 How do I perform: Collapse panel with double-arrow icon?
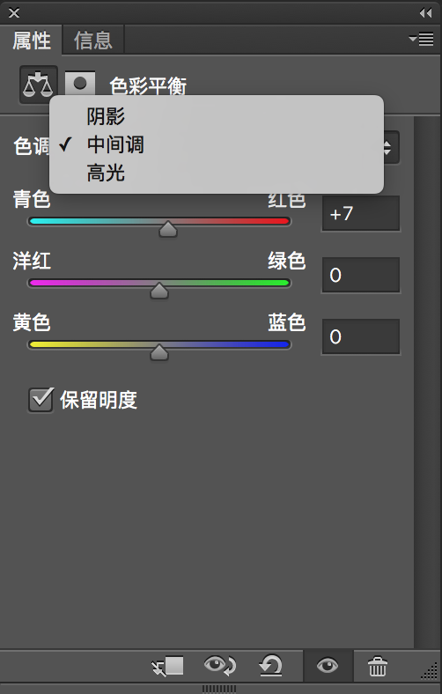425,13
